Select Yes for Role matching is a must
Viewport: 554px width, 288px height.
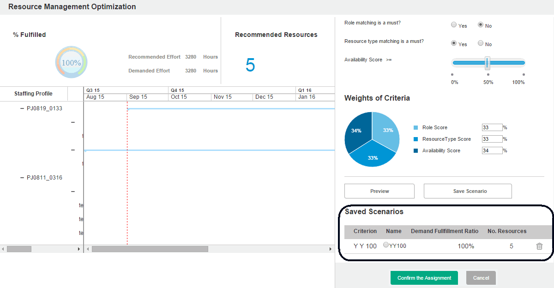click(454, 25)
